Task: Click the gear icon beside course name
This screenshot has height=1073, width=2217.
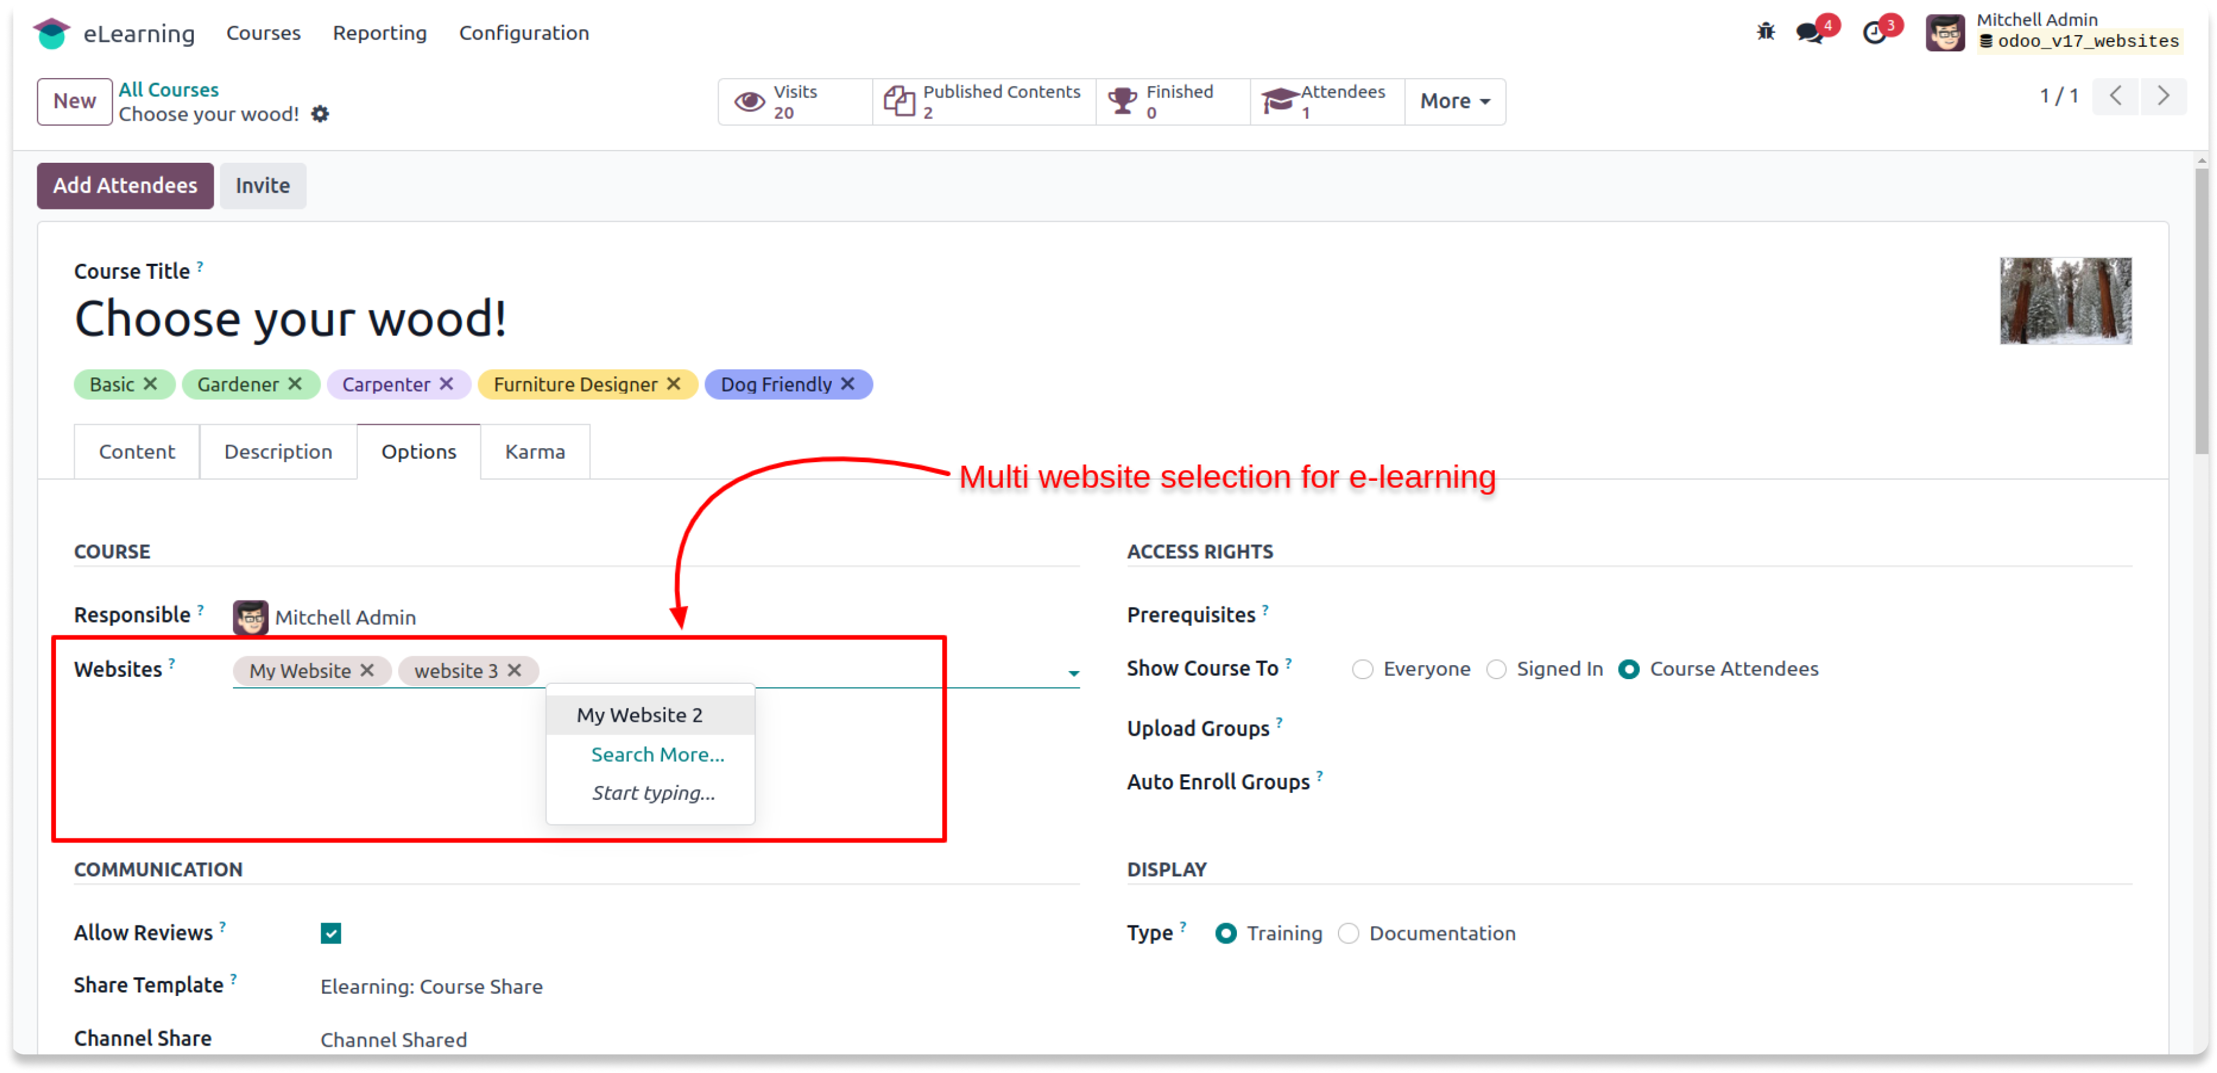Action: pyautogui.click(x=320, y=114)
